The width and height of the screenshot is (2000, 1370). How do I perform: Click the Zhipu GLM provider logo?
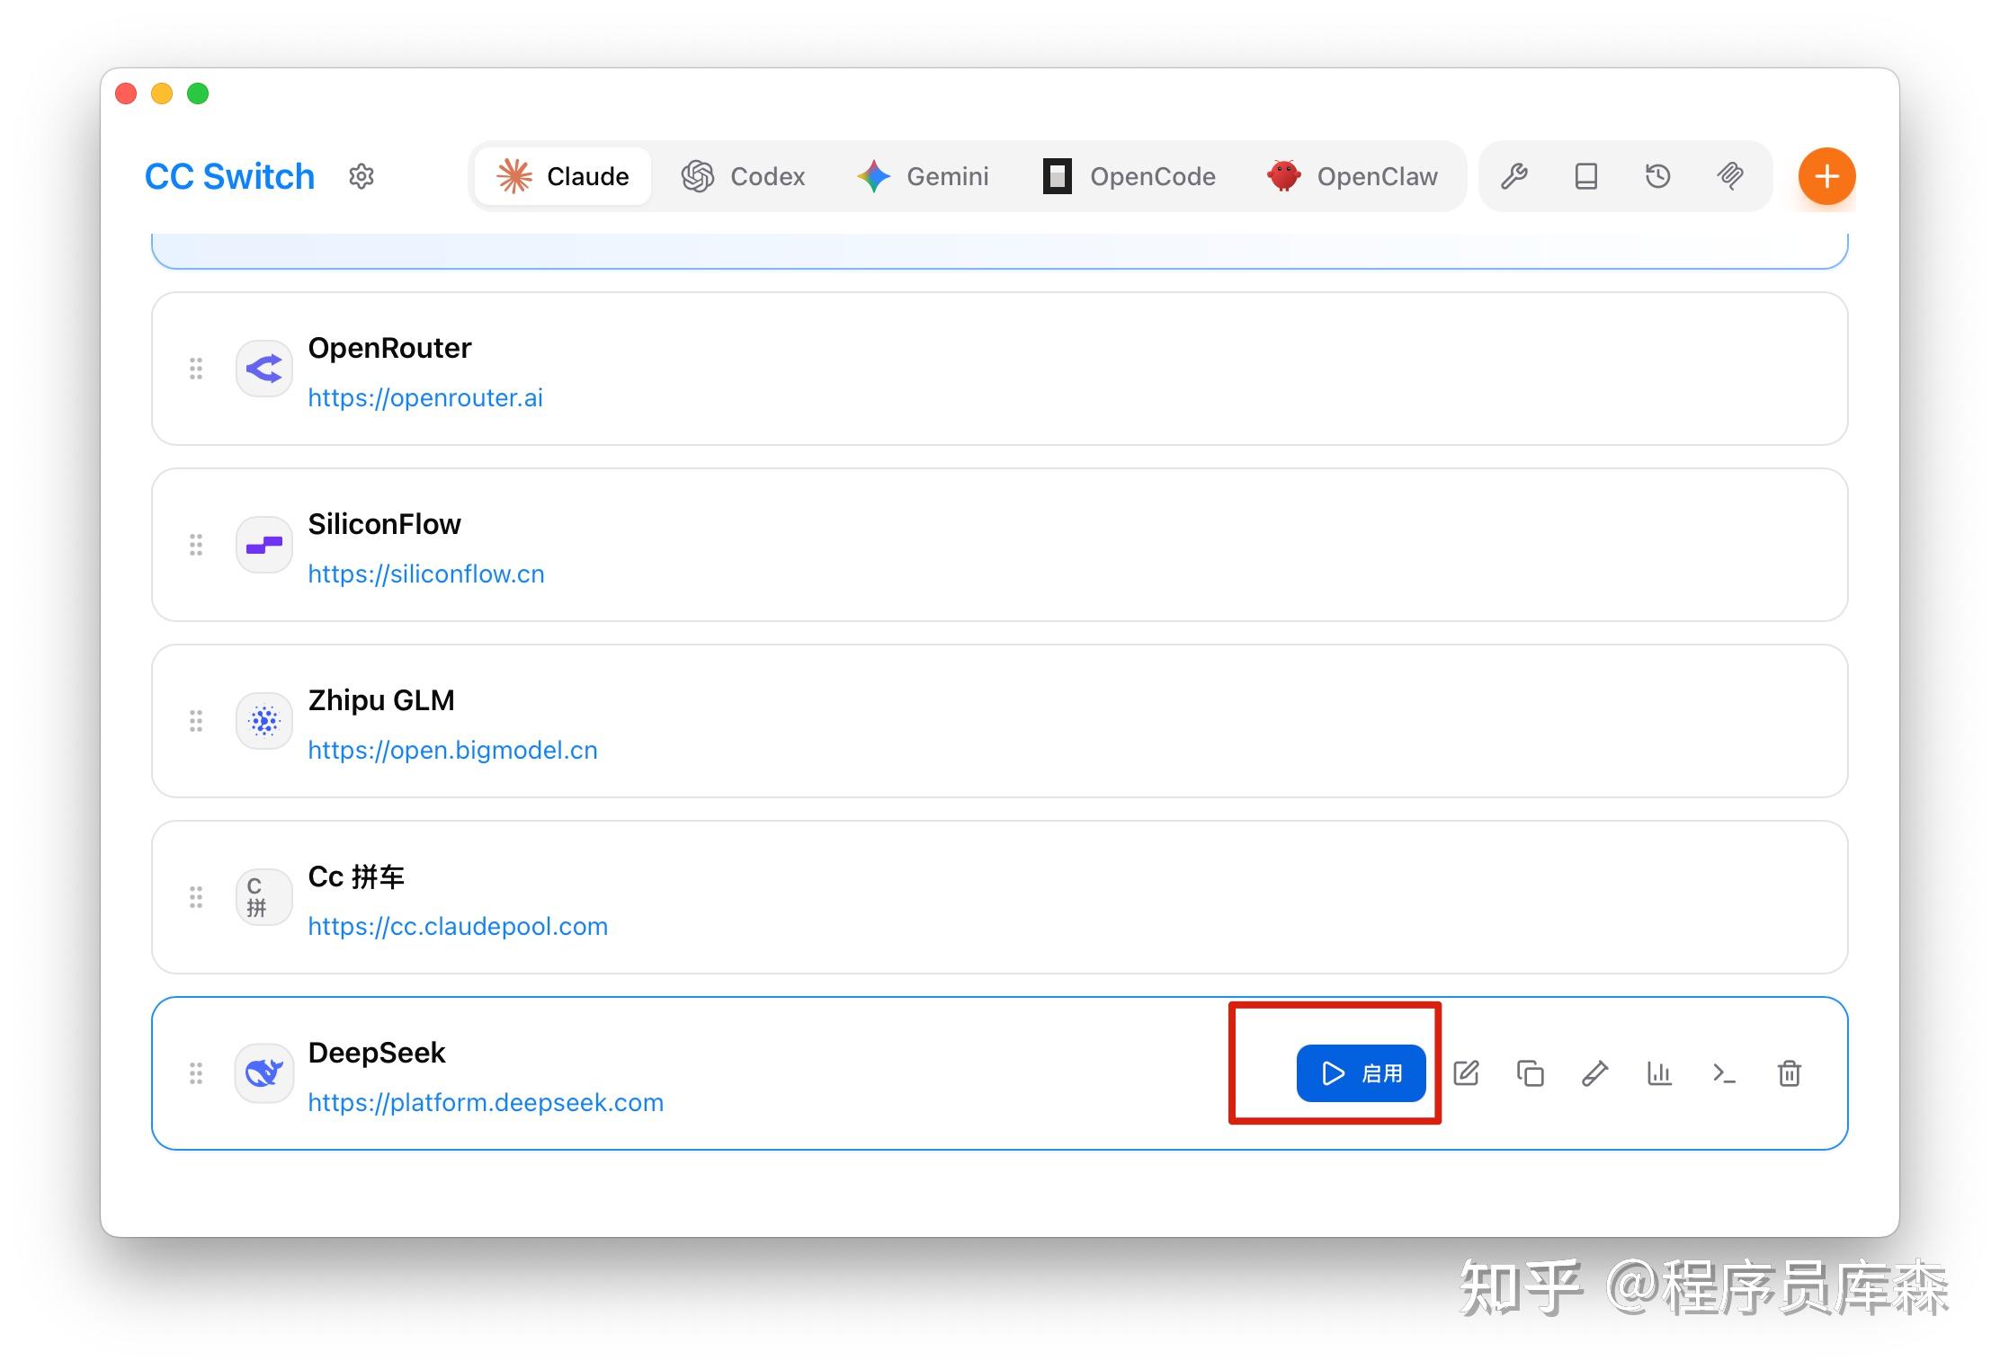point(264,721)
